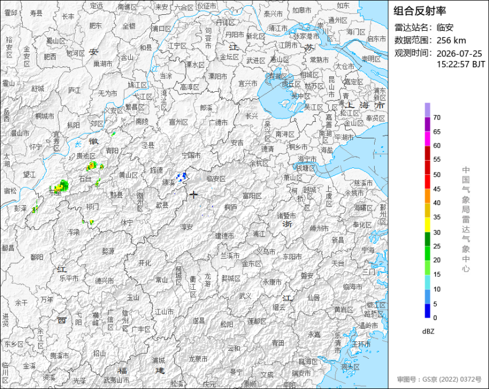Image resolution: width=489 pixels, height=389 pixels.
Task: Click the radar station name 临安
Action: [445, 27]
